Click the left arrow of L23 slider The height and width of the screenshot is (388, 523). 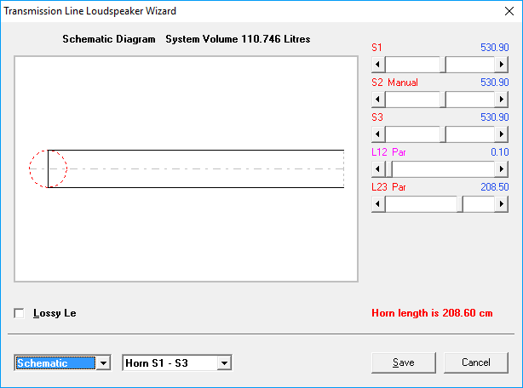[379, 204]
